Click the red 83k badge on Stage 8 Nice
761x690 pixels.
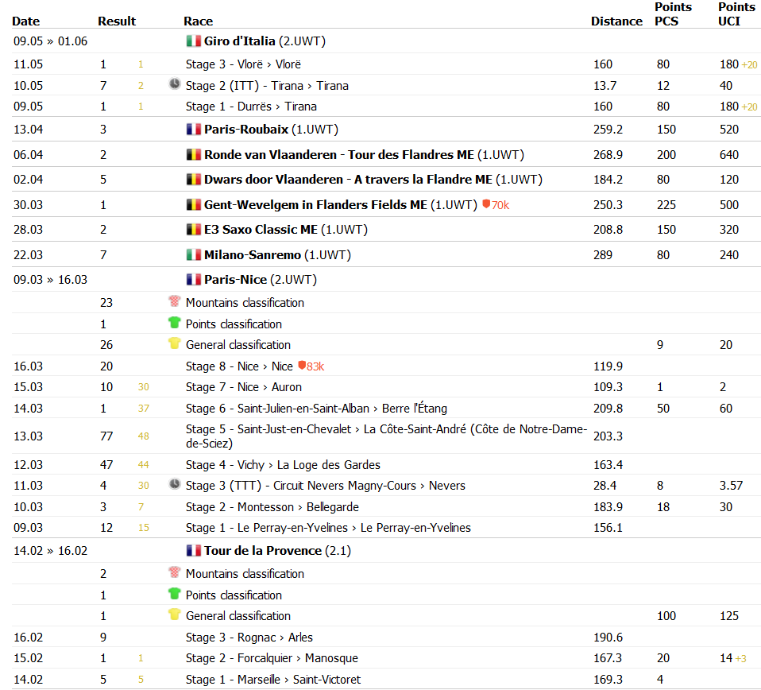tap(311, 366)
